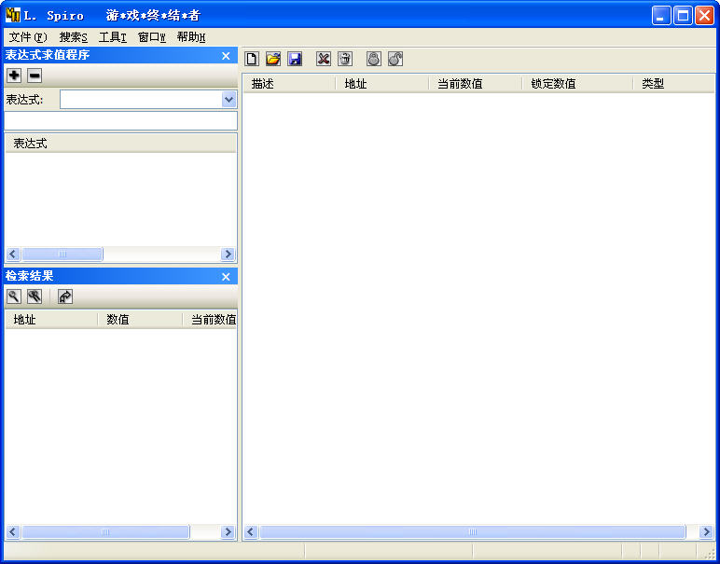Click the 描述 column header
The image size is (720, 564).
click(263, 84)
